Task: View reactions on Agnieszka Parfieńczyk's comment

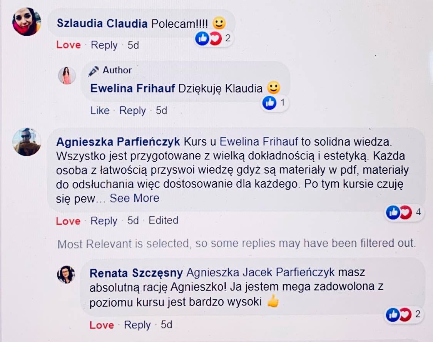Action: pos(403,213)
